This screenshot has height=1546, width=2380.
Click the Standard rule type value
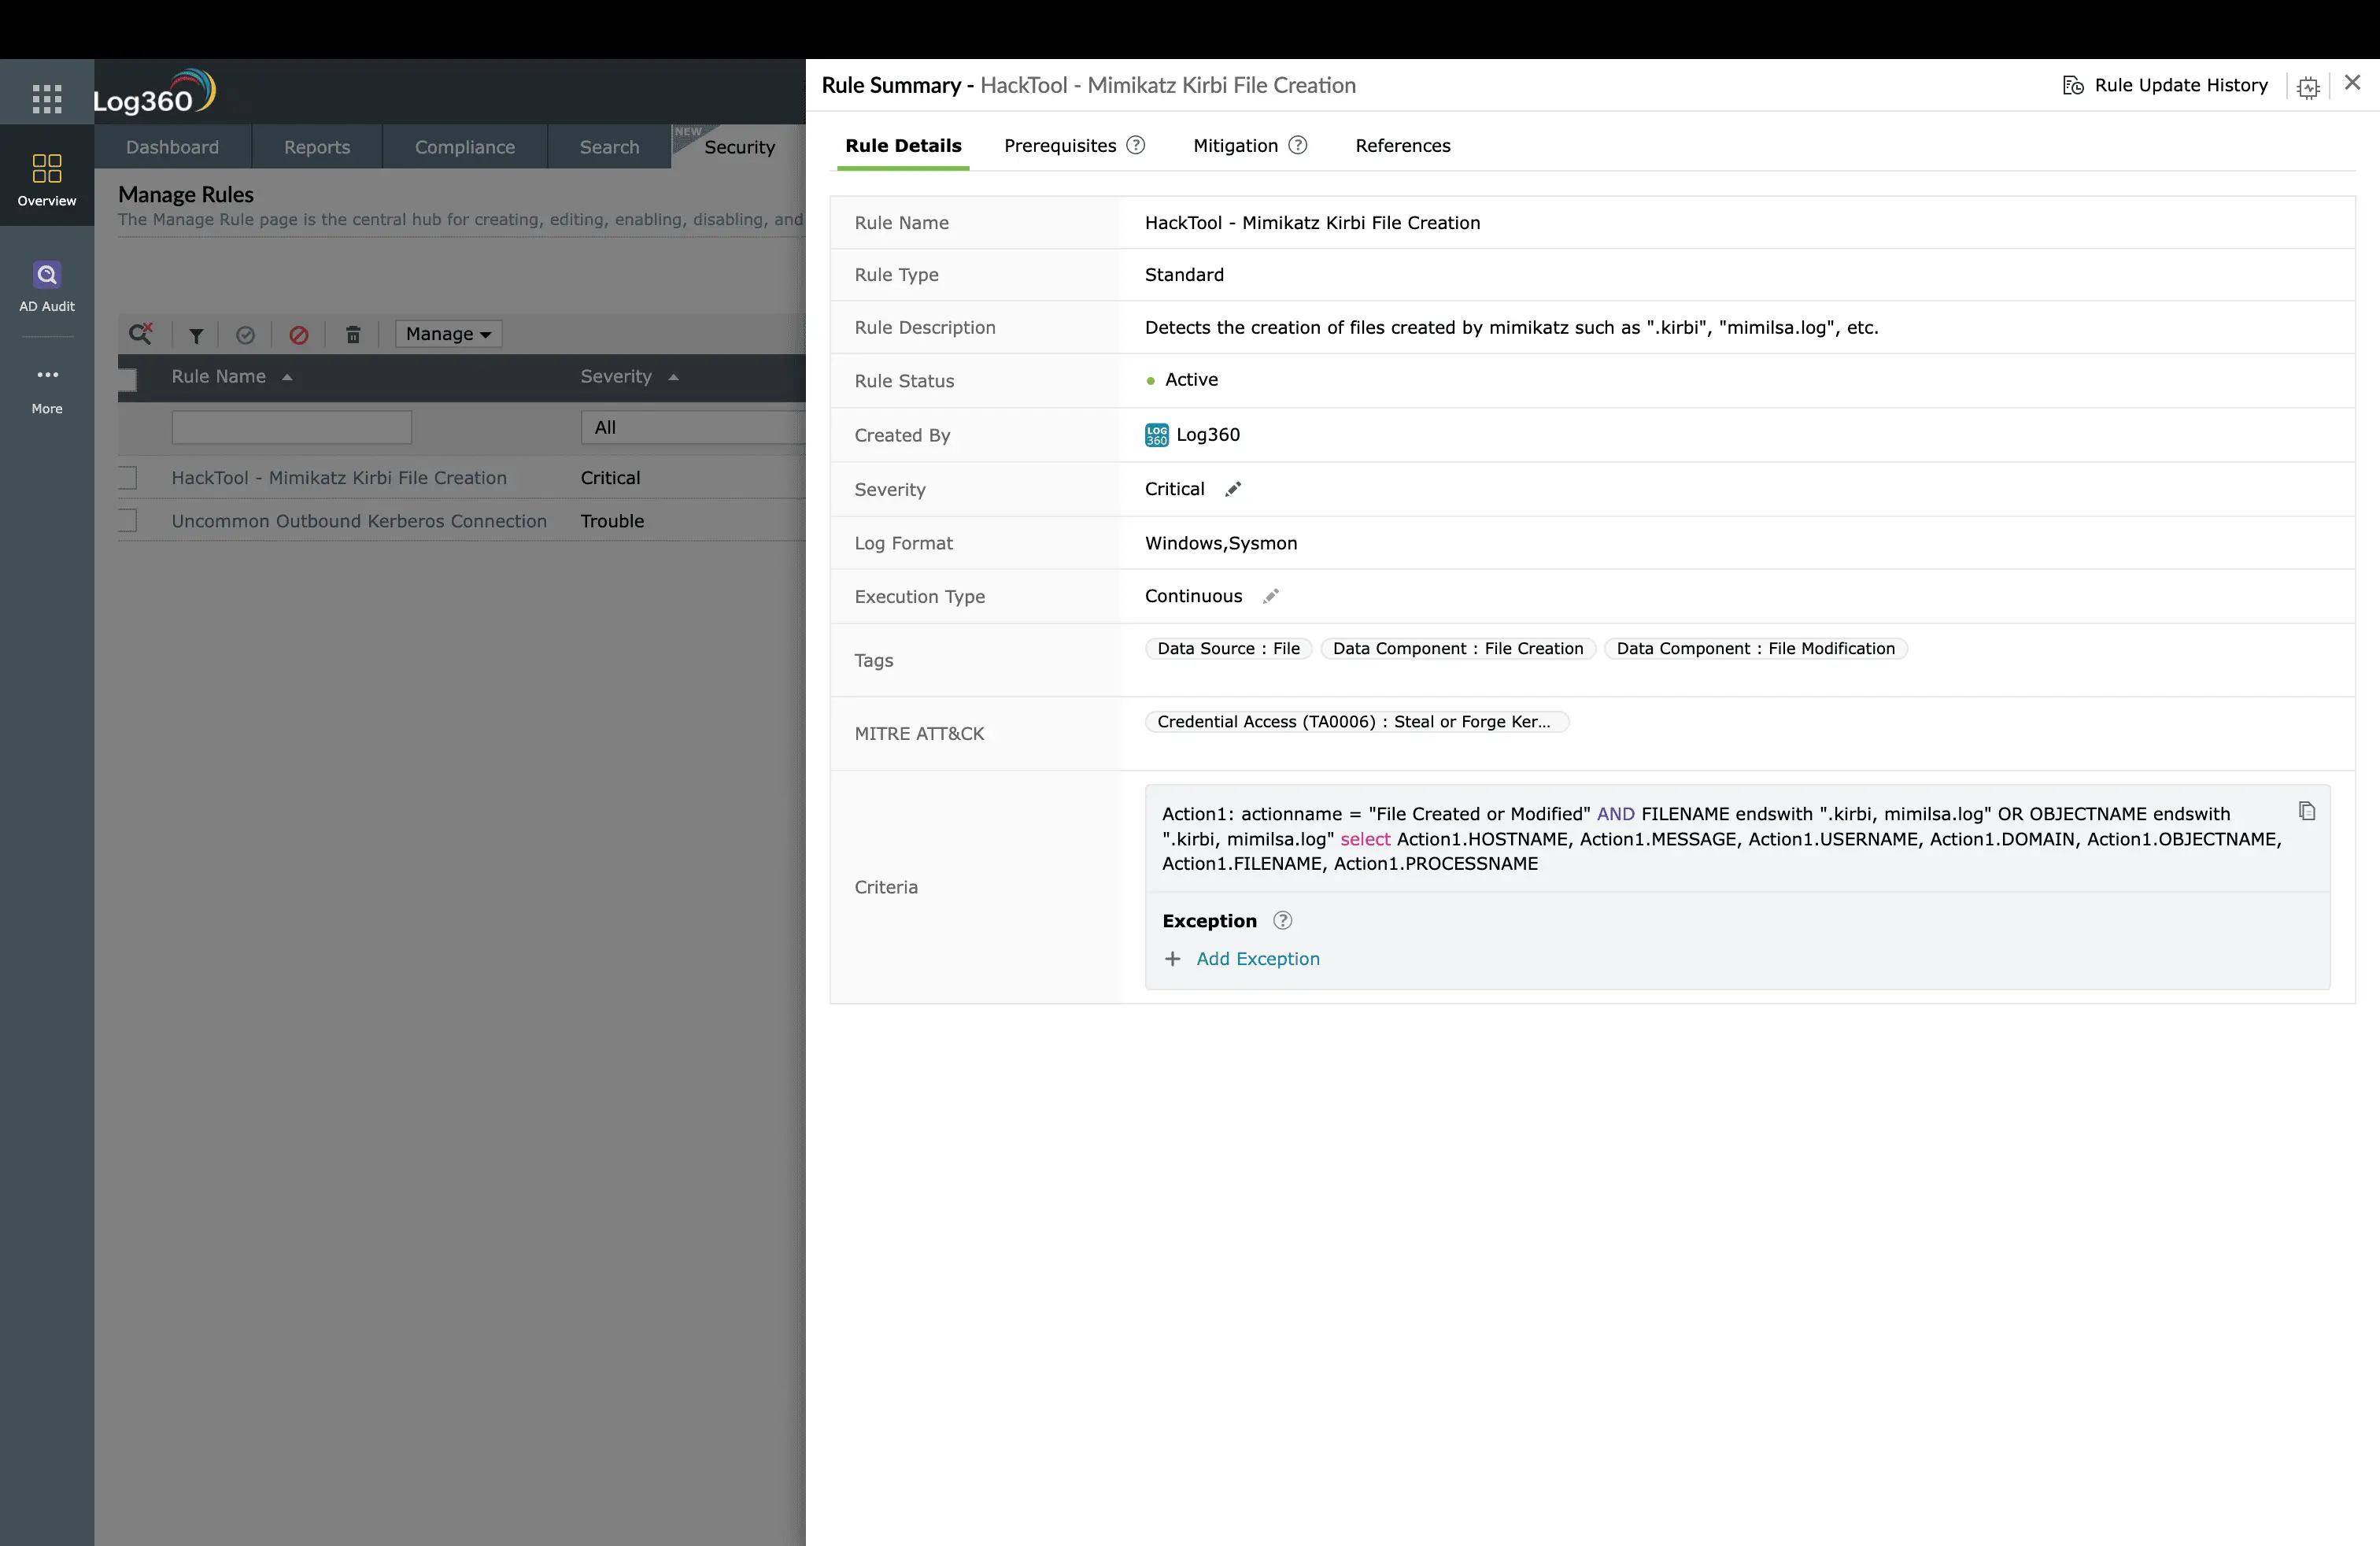[1184, 275]
